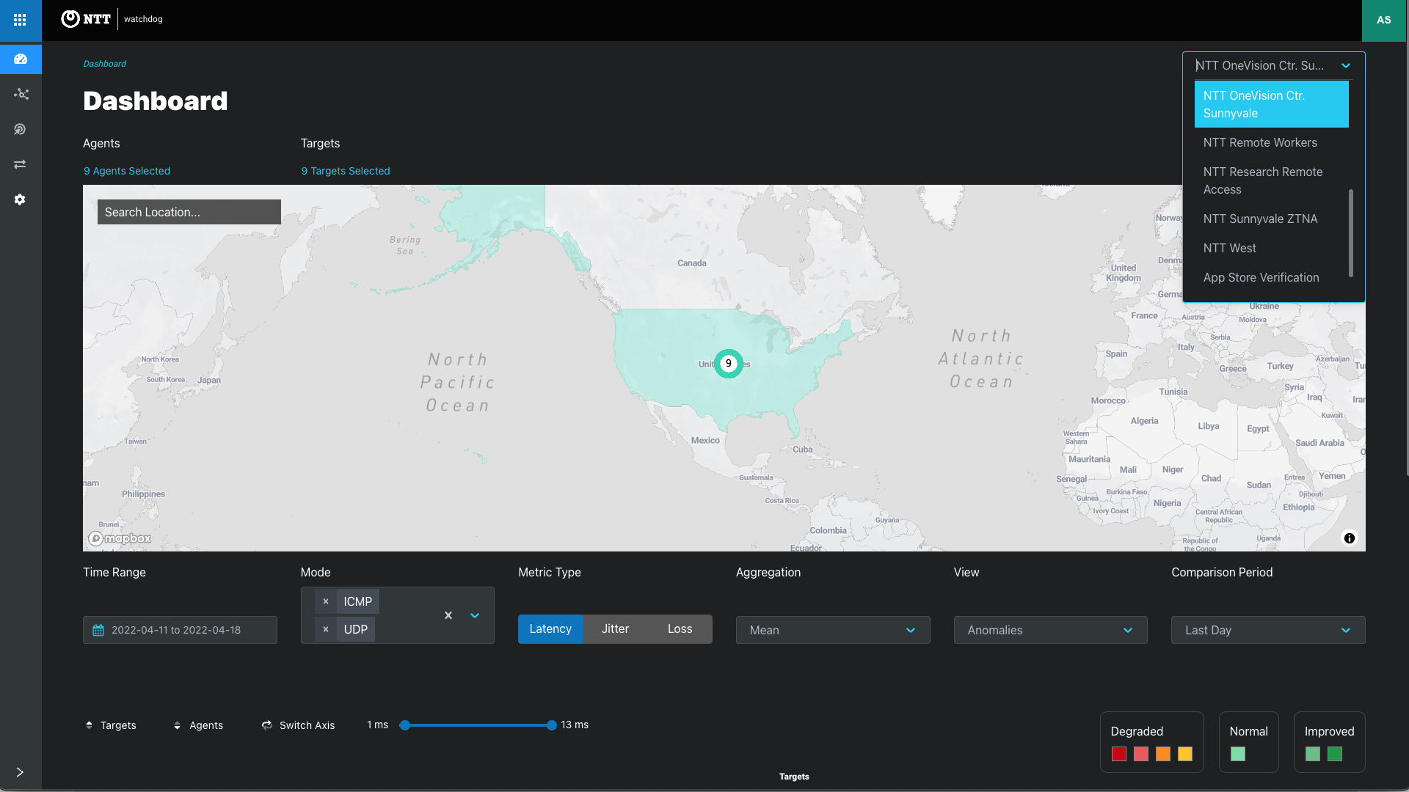The width and height of the screenshot is (1409, 792).
Task: Open the View Anomalies dropdown
Action: click(1051, 630)
